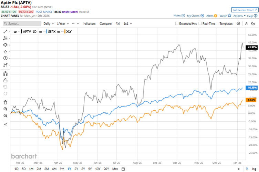Viewport: 259px width, 172px height.
Task: Delete drawings with the trash icon
Action: click(5, 102)
